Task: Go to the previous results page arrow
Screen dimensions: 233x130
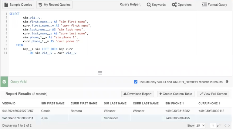Action: (x=226, y=125)
